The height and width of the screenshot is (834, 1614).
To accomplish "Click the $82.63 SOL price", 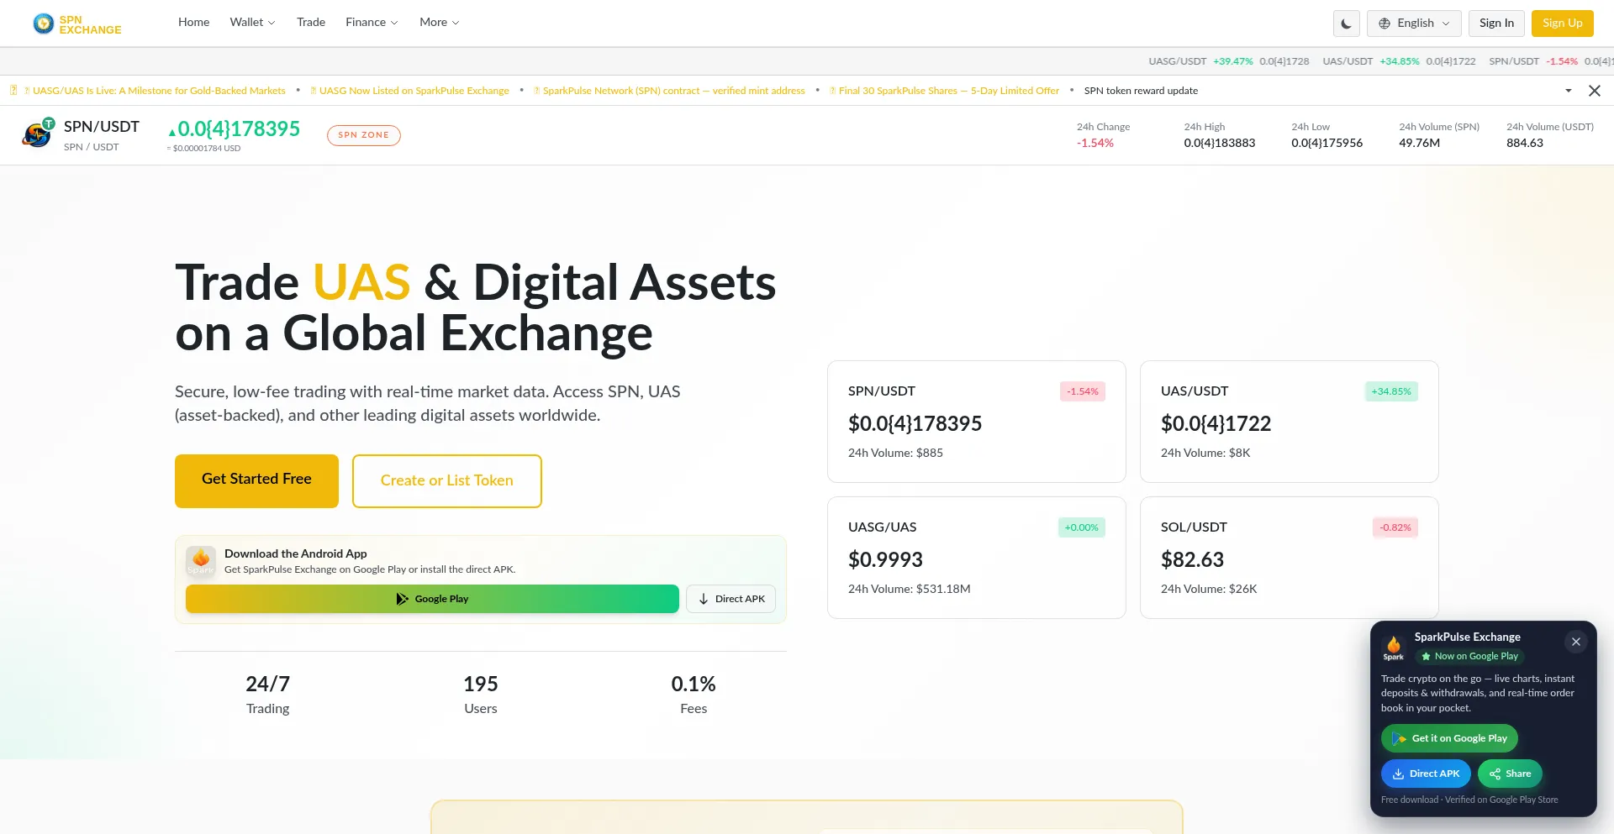I will [x=1192, y=559].
